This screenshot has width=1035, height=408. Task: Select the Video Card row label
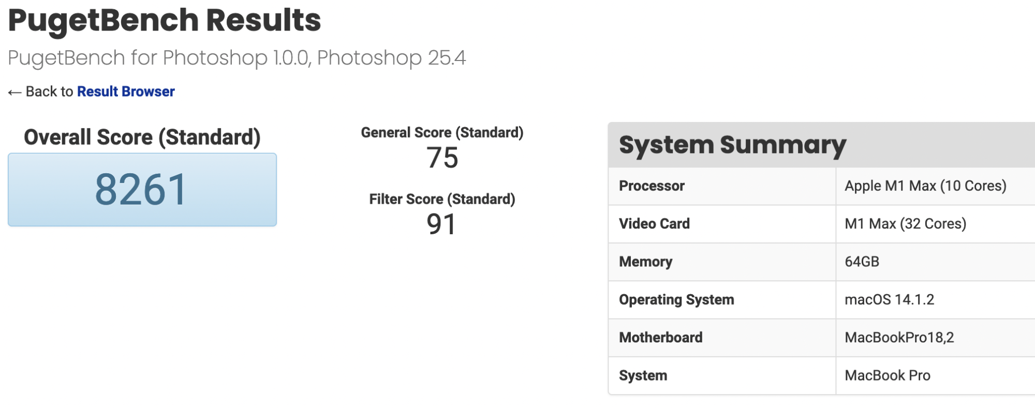654,223
